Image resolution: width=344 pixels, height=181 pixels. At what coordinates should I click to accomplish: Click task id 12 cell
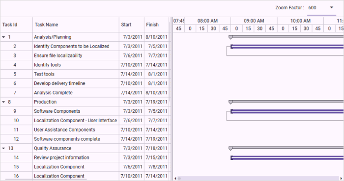16,139
